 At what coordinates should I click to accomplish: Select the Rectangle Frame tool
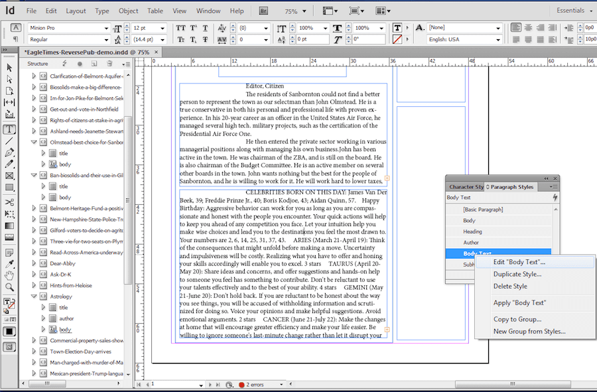tap(9, 176)
